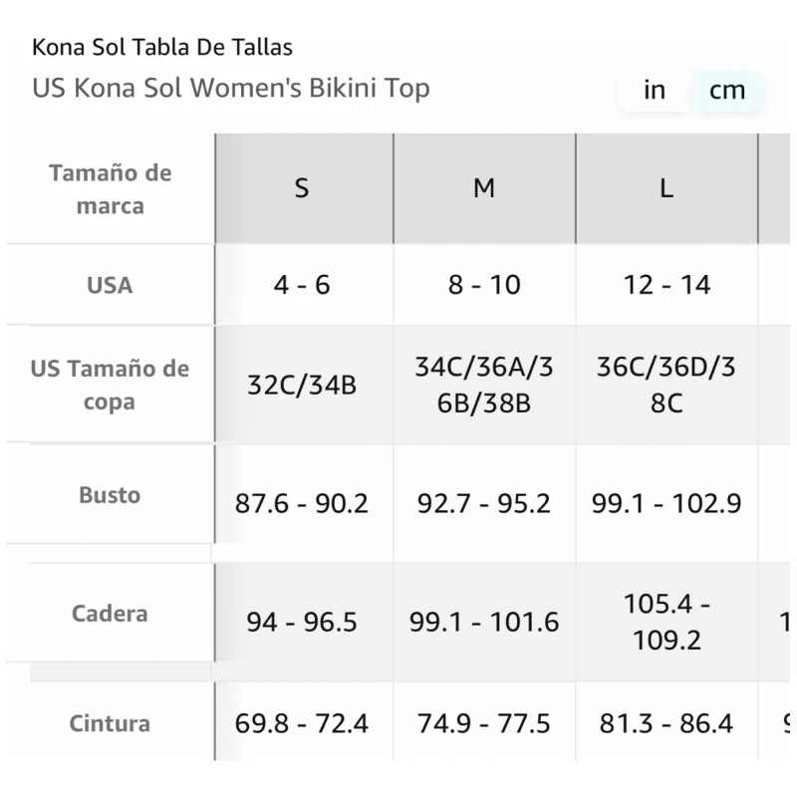Click the Kona Sol Tabla De Tallas heading
This screenshot has width=797, height=797.
pyautogui.click(x=162, y=46)
